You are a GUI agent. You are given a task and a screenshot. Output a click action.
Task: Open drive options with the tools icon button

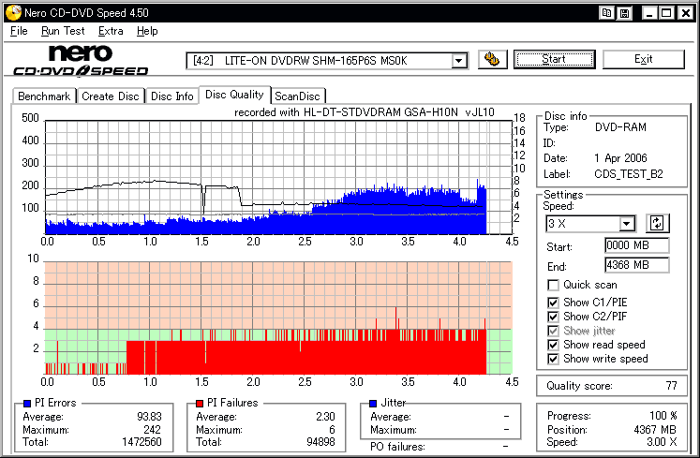[x=492, y=59]
